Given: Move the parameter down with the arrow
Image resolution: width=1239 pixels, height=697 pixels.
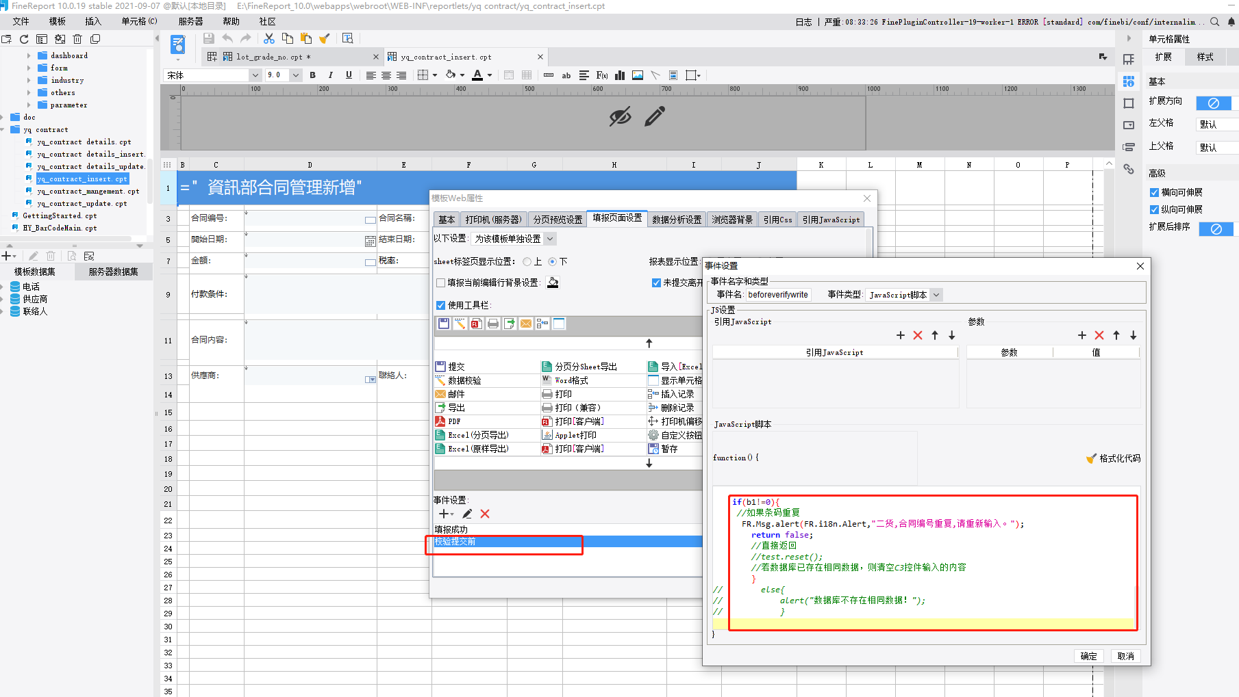Looking at the screenshot, I should pyautogui.click(x=1134, y=335).
